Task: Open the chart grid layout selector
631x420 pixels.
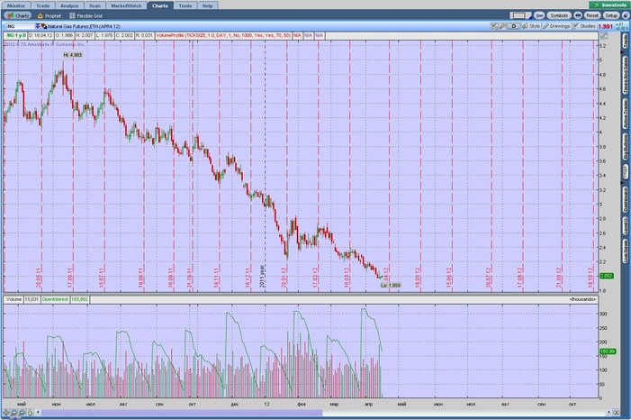Action: pos(521,15)
